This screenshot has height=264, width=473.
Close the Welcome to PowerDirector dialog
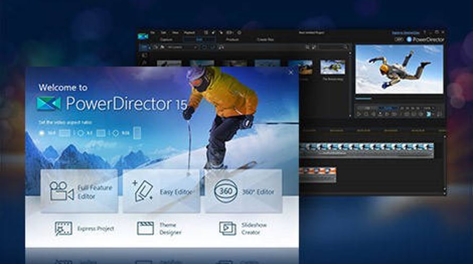coord(291,72)
